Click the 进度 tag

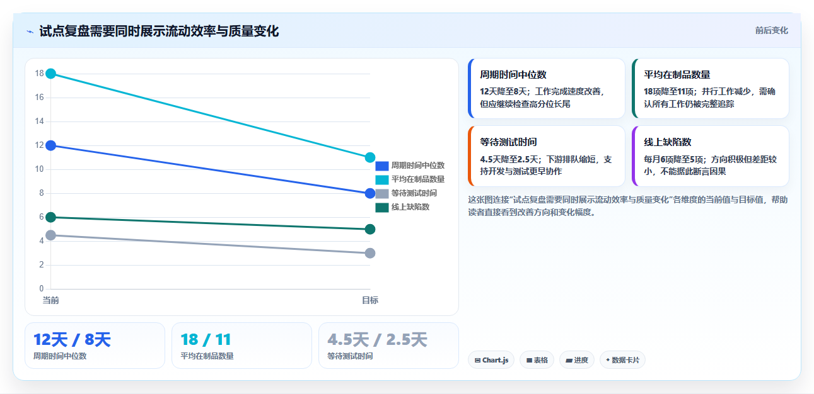coord(577,360)
